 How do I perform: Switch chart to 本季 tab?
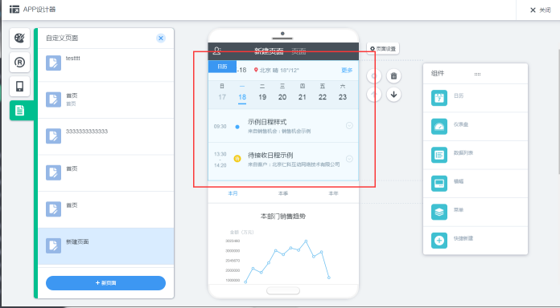[x=283, y=193]
